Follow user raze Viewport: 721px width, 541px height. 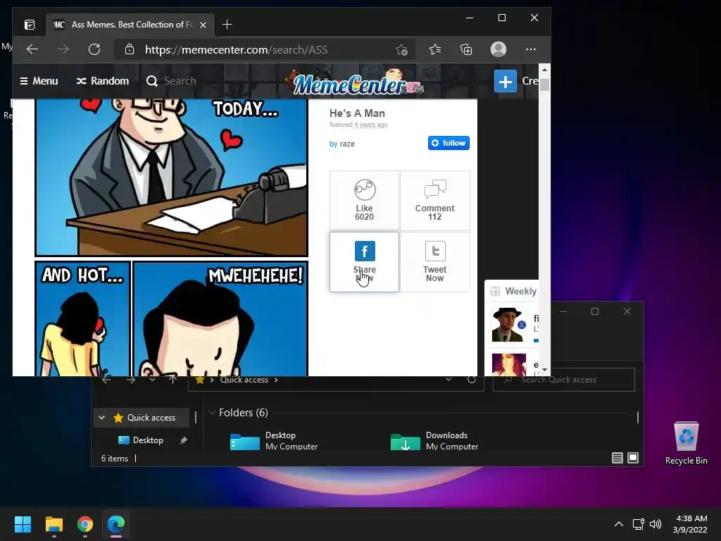(x=449, y=143)
